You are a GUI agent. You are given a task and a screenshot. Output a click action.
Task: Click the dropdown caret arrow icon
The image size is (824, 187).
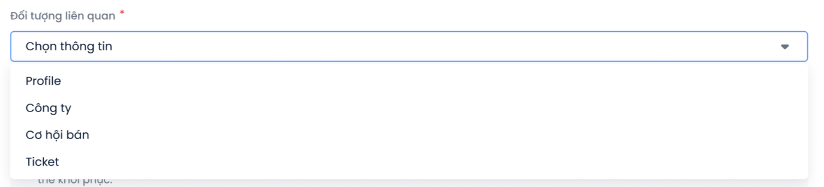785,47
